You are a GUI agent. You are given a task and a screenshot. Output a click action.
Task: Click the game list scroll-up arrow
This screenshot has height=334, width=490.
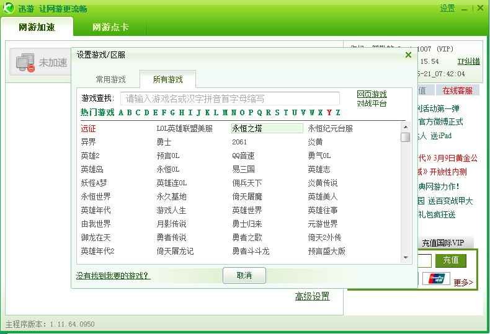pyautogui.click(x=406, y=127)
